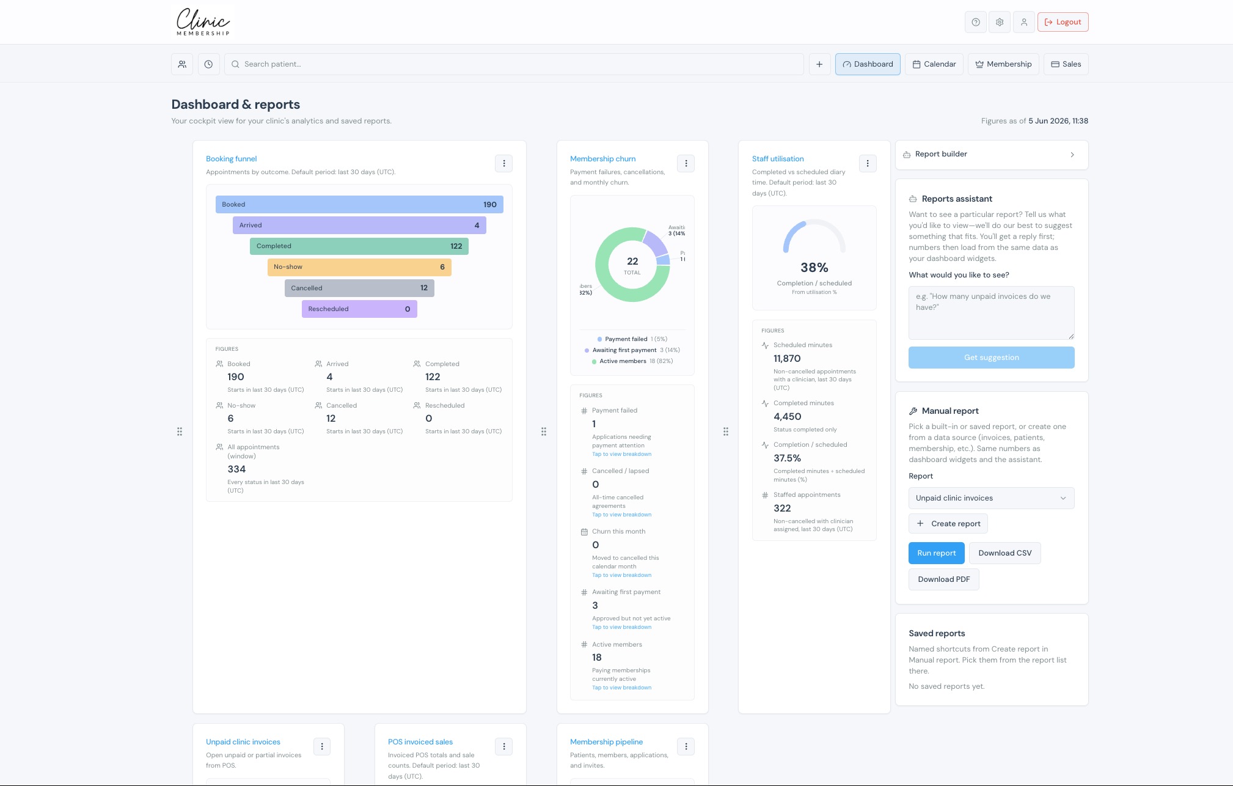This screenshot has width=1233, height=786.
Task: Click the Download PDF button
Action: click(943, 579)
